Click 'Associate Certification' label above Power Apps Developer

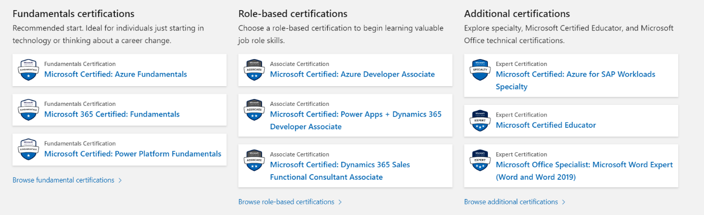299,104
